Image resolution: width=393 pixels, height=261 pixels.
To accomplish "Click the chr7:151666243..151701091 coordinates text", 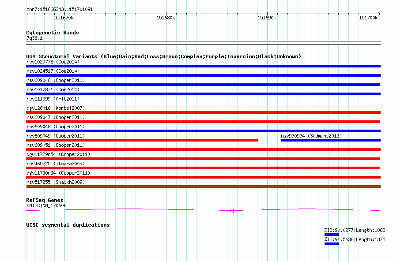I will [x=60, y=9].
